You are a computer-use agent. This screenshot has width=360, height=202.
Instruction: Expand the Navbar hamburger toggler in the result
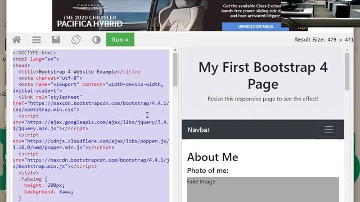[328, 130]
